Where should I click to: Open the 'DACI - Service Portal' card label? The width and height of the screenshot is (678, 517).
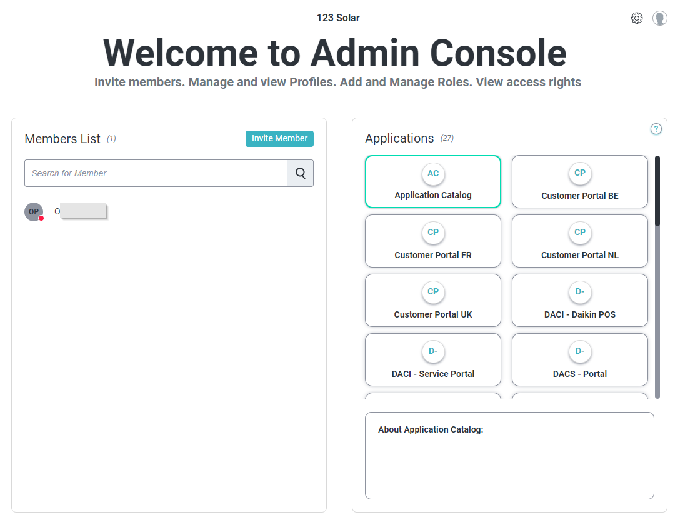pyautogui.click(x=433, y=374)
